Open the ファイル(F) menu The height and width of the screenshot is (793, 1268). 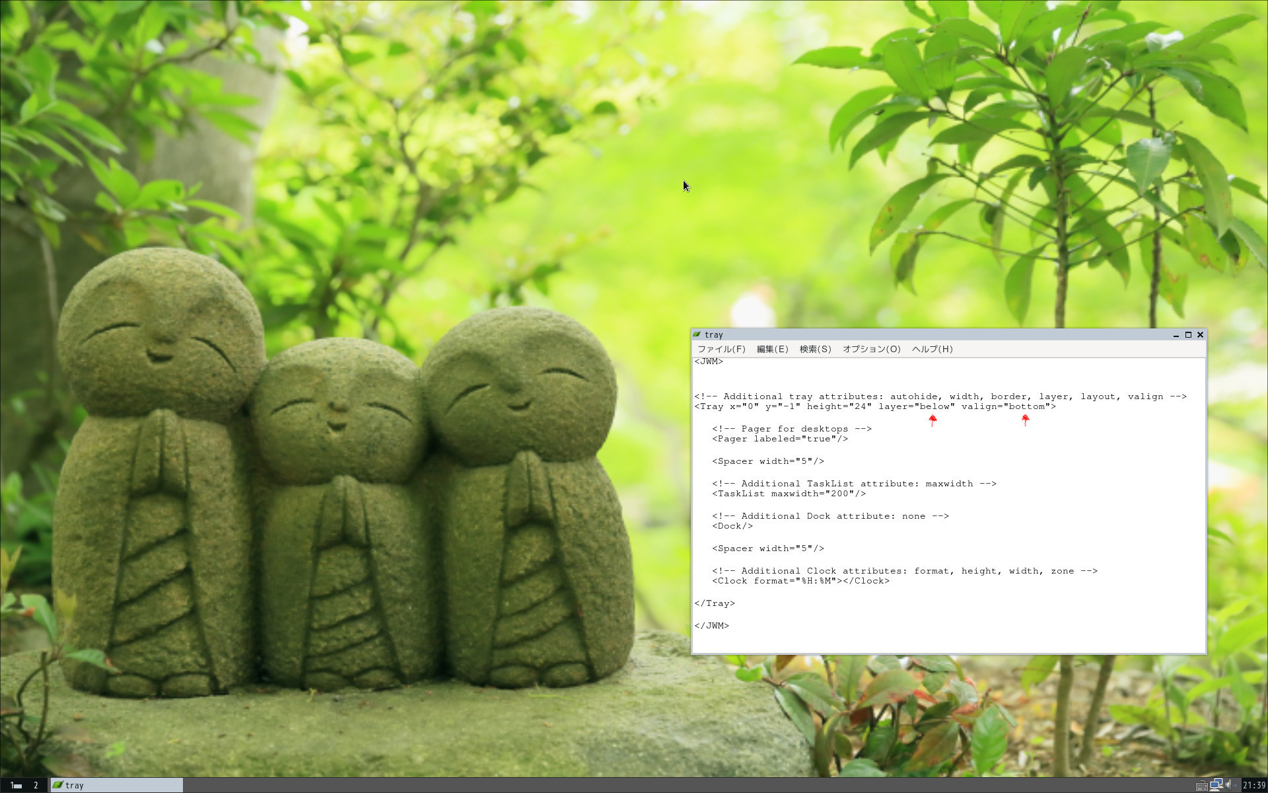[721, 349]
